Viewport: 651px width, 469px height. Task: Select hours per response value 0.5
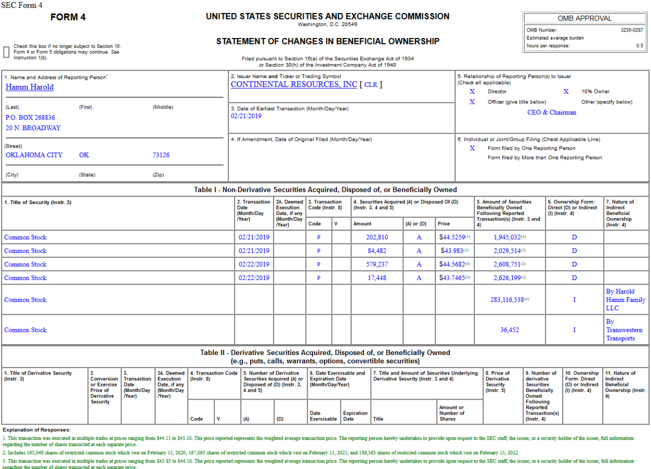tap(640, 46)
